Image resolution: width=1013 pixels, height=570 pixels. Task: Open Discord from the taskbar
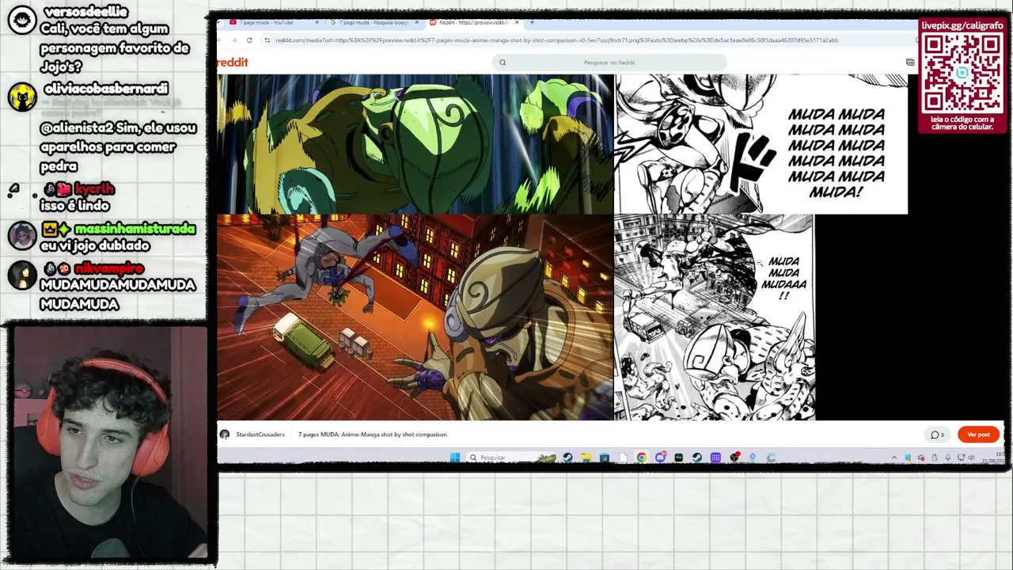[x=660, y=458]
